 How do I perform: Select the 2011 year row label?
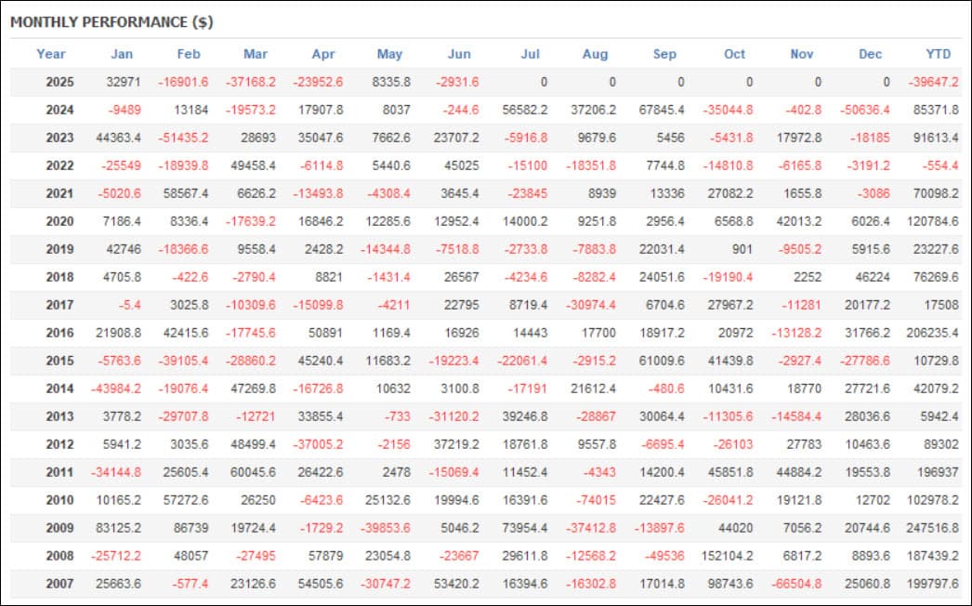coord(59,473)
